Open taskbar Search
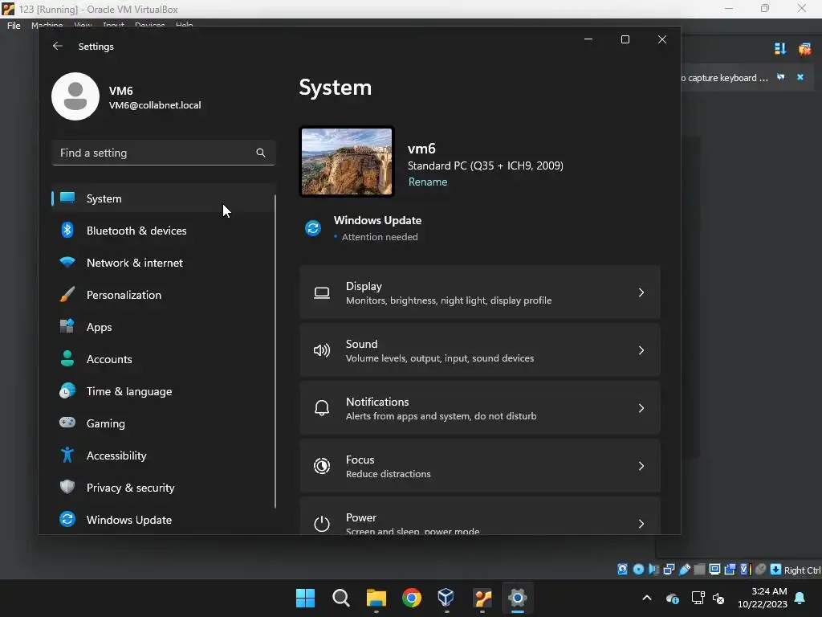Viewport: 822px width, 617px height. [340, 598]
